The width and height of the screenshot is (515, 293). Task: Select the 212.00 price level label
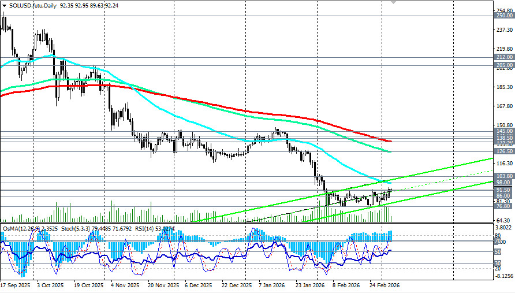click(504, 57)
